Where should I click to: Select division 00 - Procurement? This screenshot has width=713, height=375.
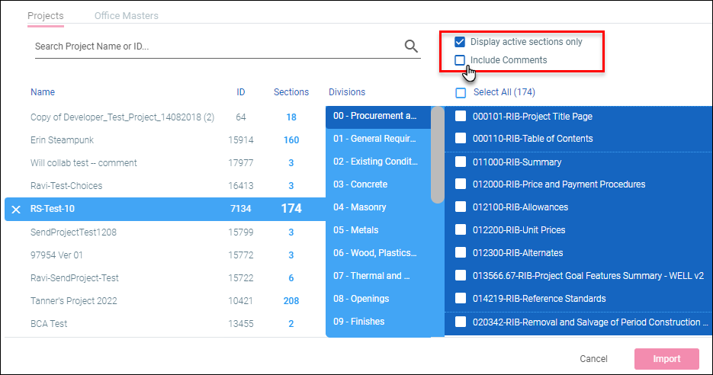coord(378,116)
